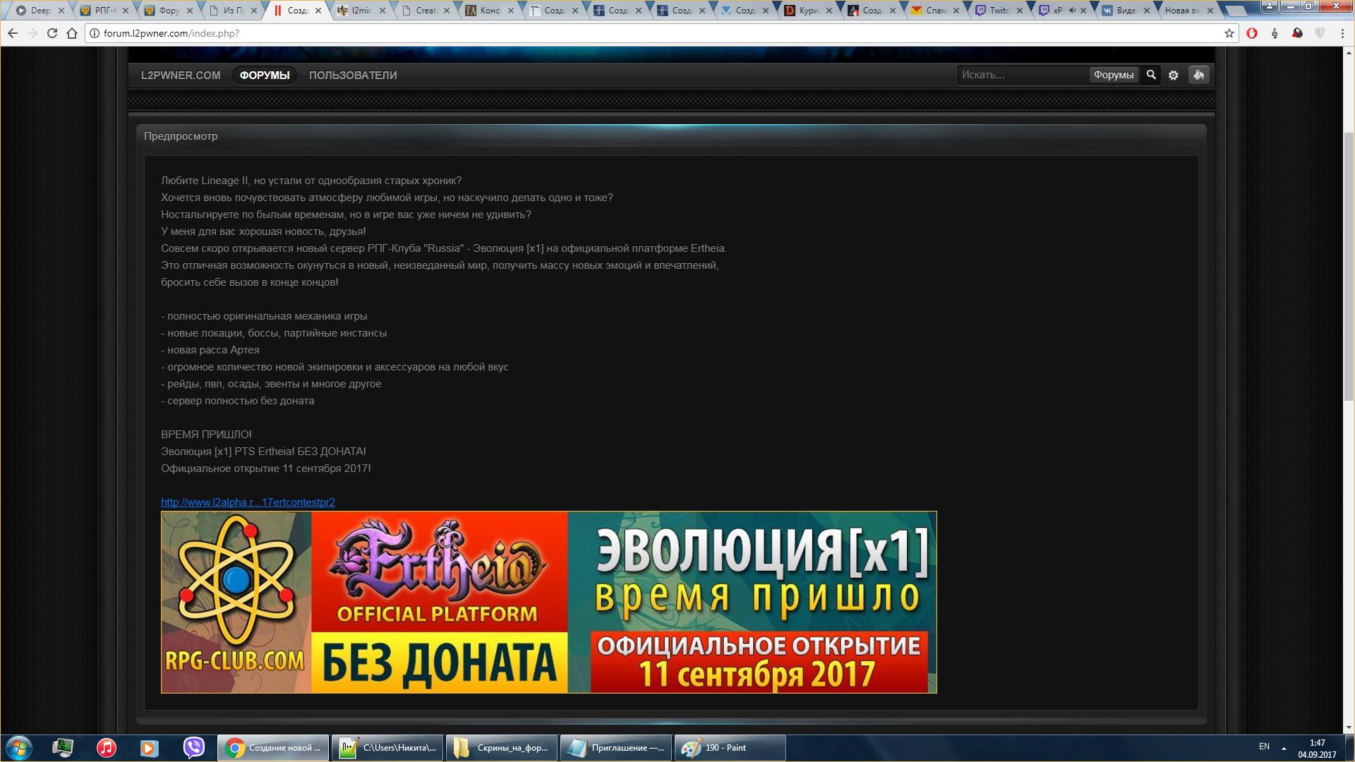Click the grey shield extension icon

tap(1320, 33)
